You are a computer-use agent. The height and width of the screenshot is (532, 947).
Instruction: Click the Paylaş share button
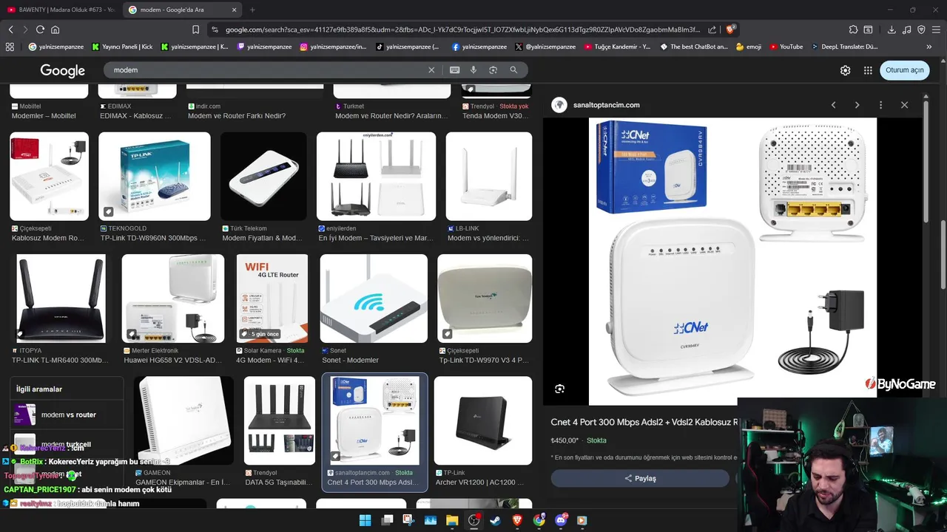pyautogui.click(x=640, y=478)
